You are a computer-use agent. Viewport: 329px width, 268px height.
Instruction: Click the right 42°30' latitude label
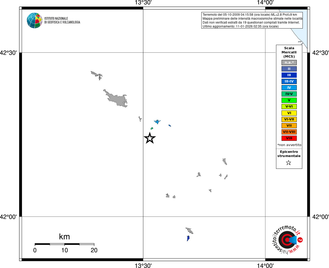321,53
